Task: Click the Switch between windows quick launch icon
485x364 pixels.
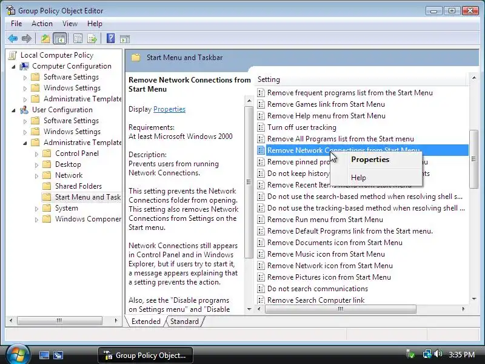Action: click(x=58, y=356)
